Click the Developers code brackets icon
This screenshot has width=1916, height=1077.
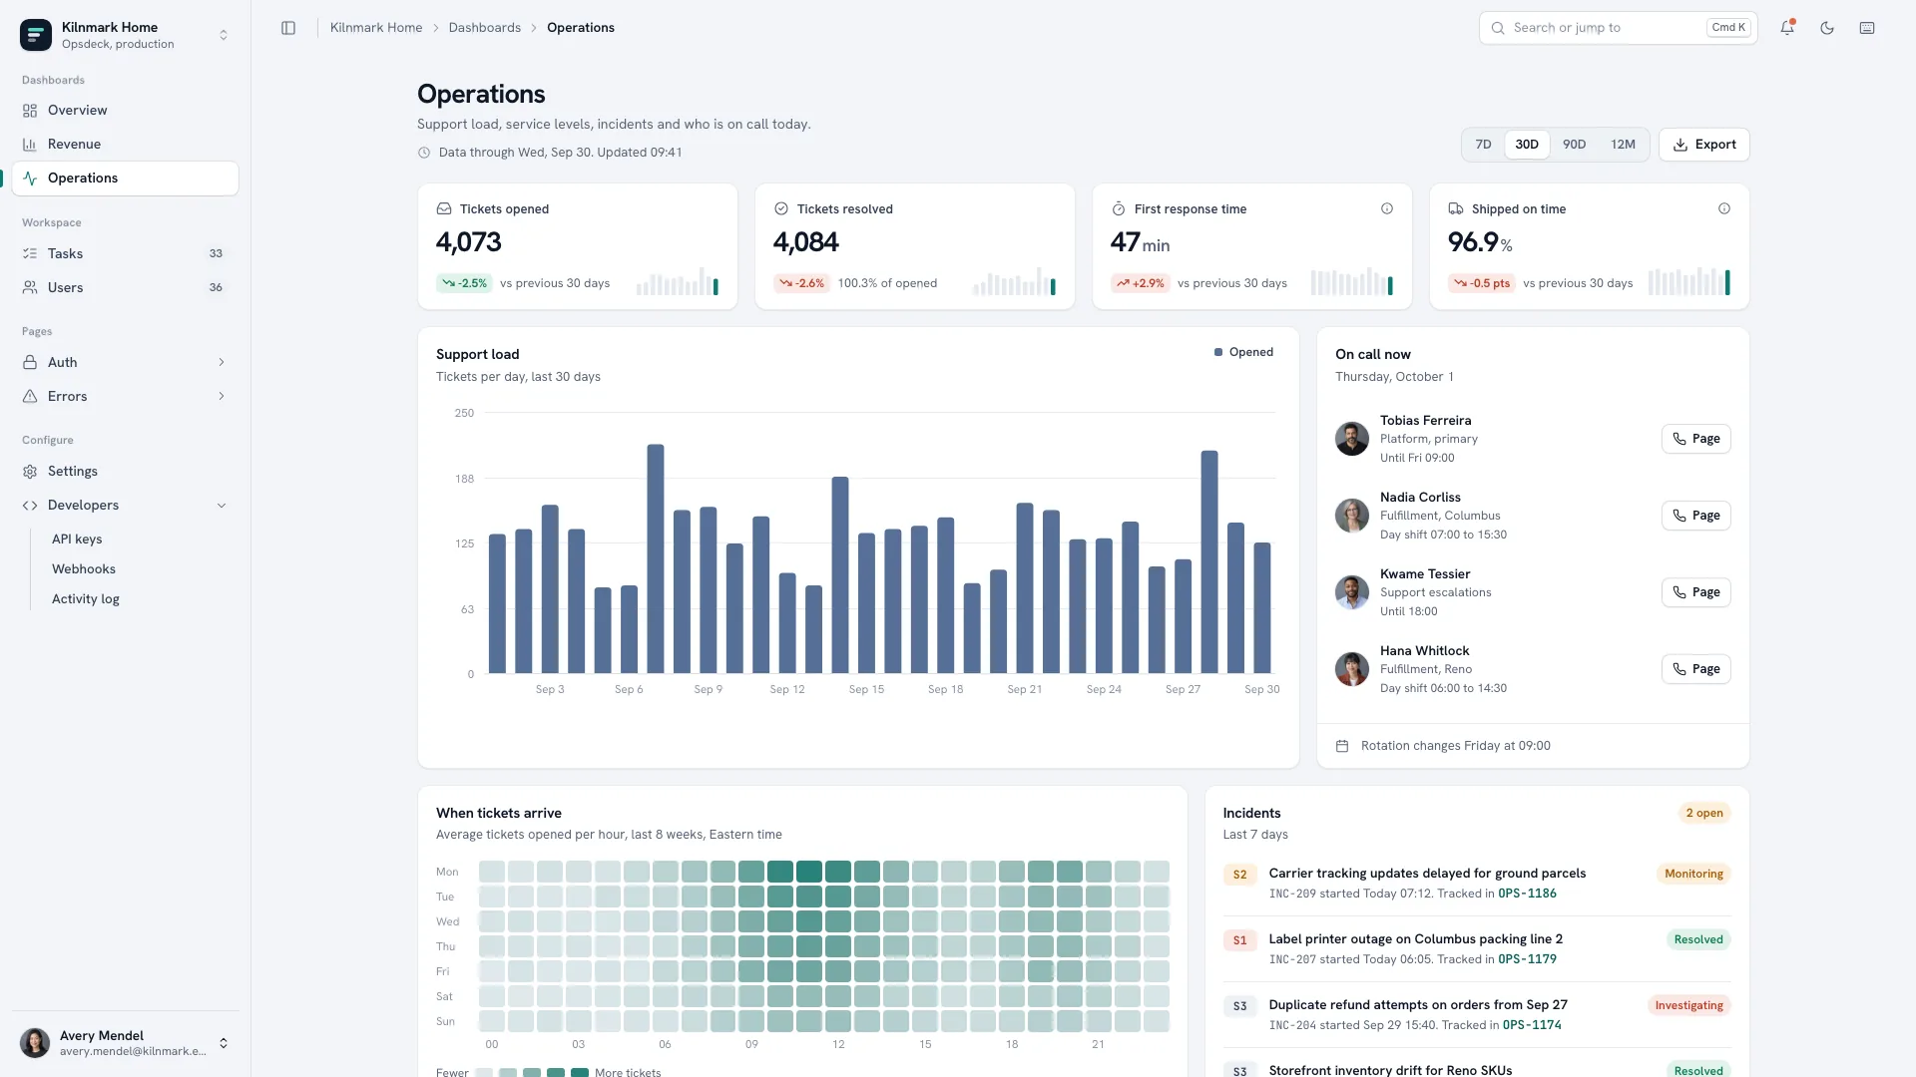click(x=30, y=506)
